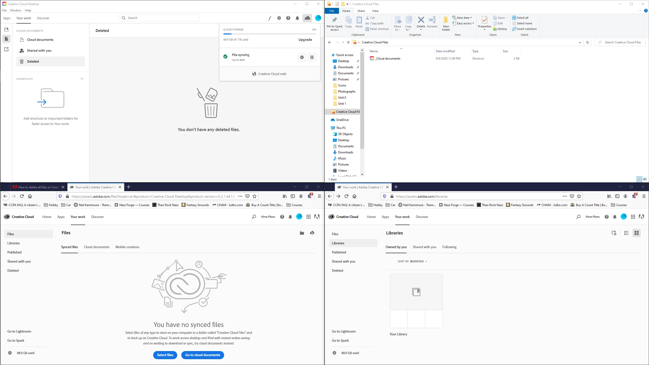
Task: Click the fonts icon in Creative Cloud Desktop
Action: point(270,18)
